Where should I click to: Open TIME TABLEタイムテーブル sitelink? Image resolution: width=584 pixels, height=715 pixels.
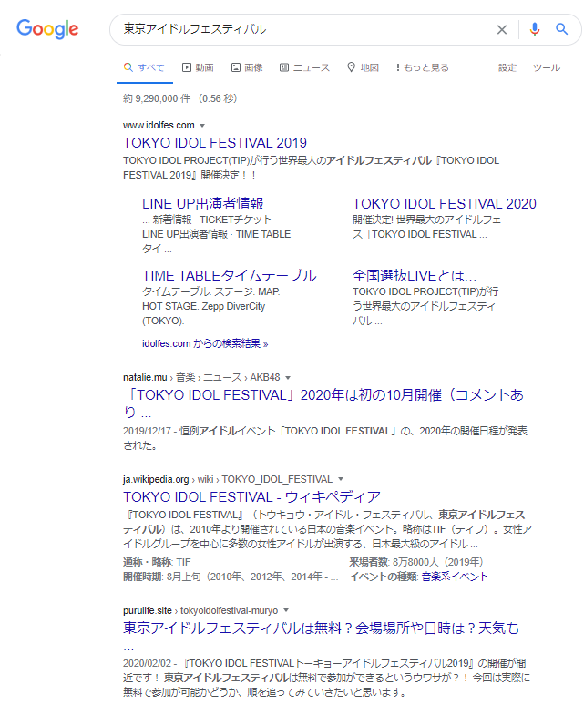pos(229,275)
